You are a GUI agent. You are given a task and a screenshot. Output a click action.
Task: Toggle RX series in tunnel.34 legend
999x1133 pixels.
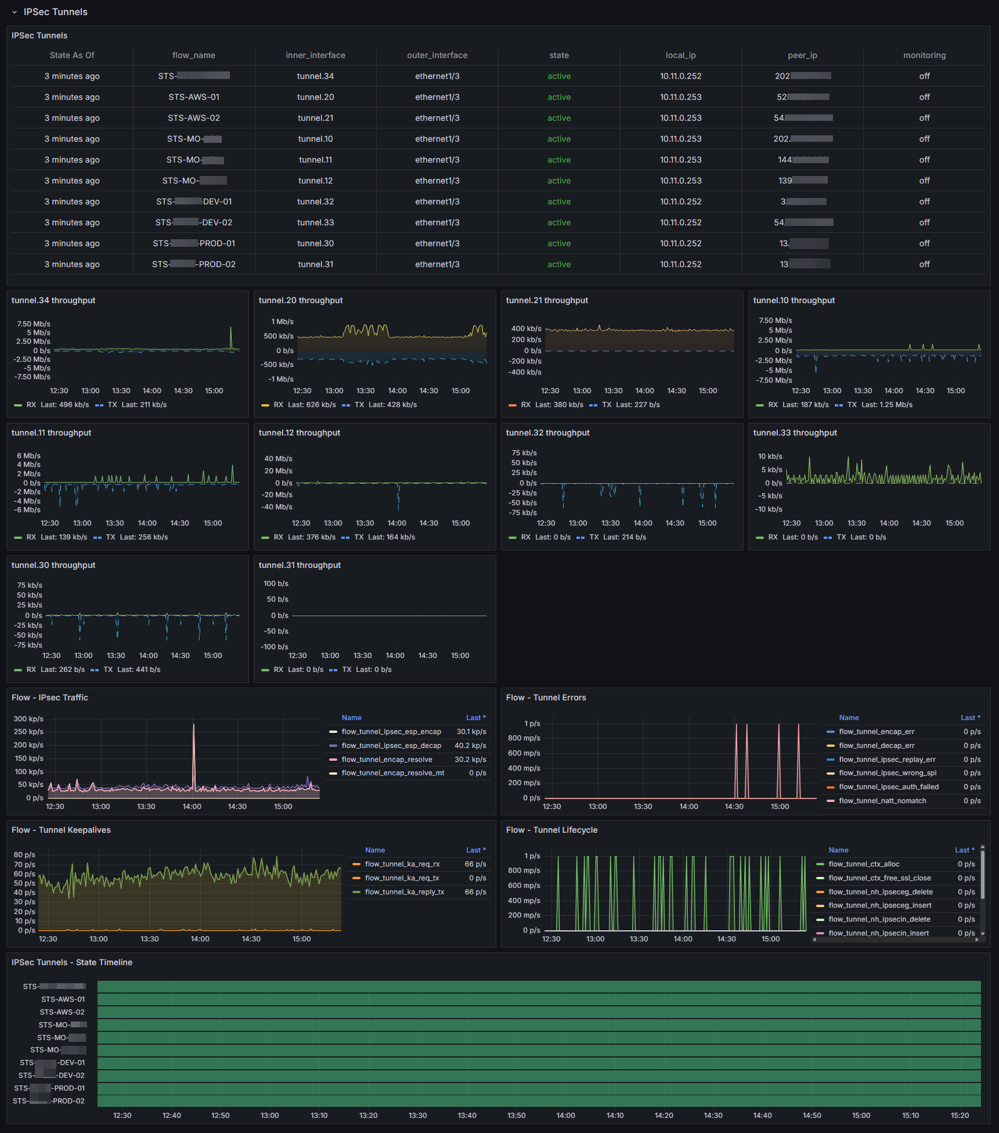pyautogui.click(x=31, y=405)
